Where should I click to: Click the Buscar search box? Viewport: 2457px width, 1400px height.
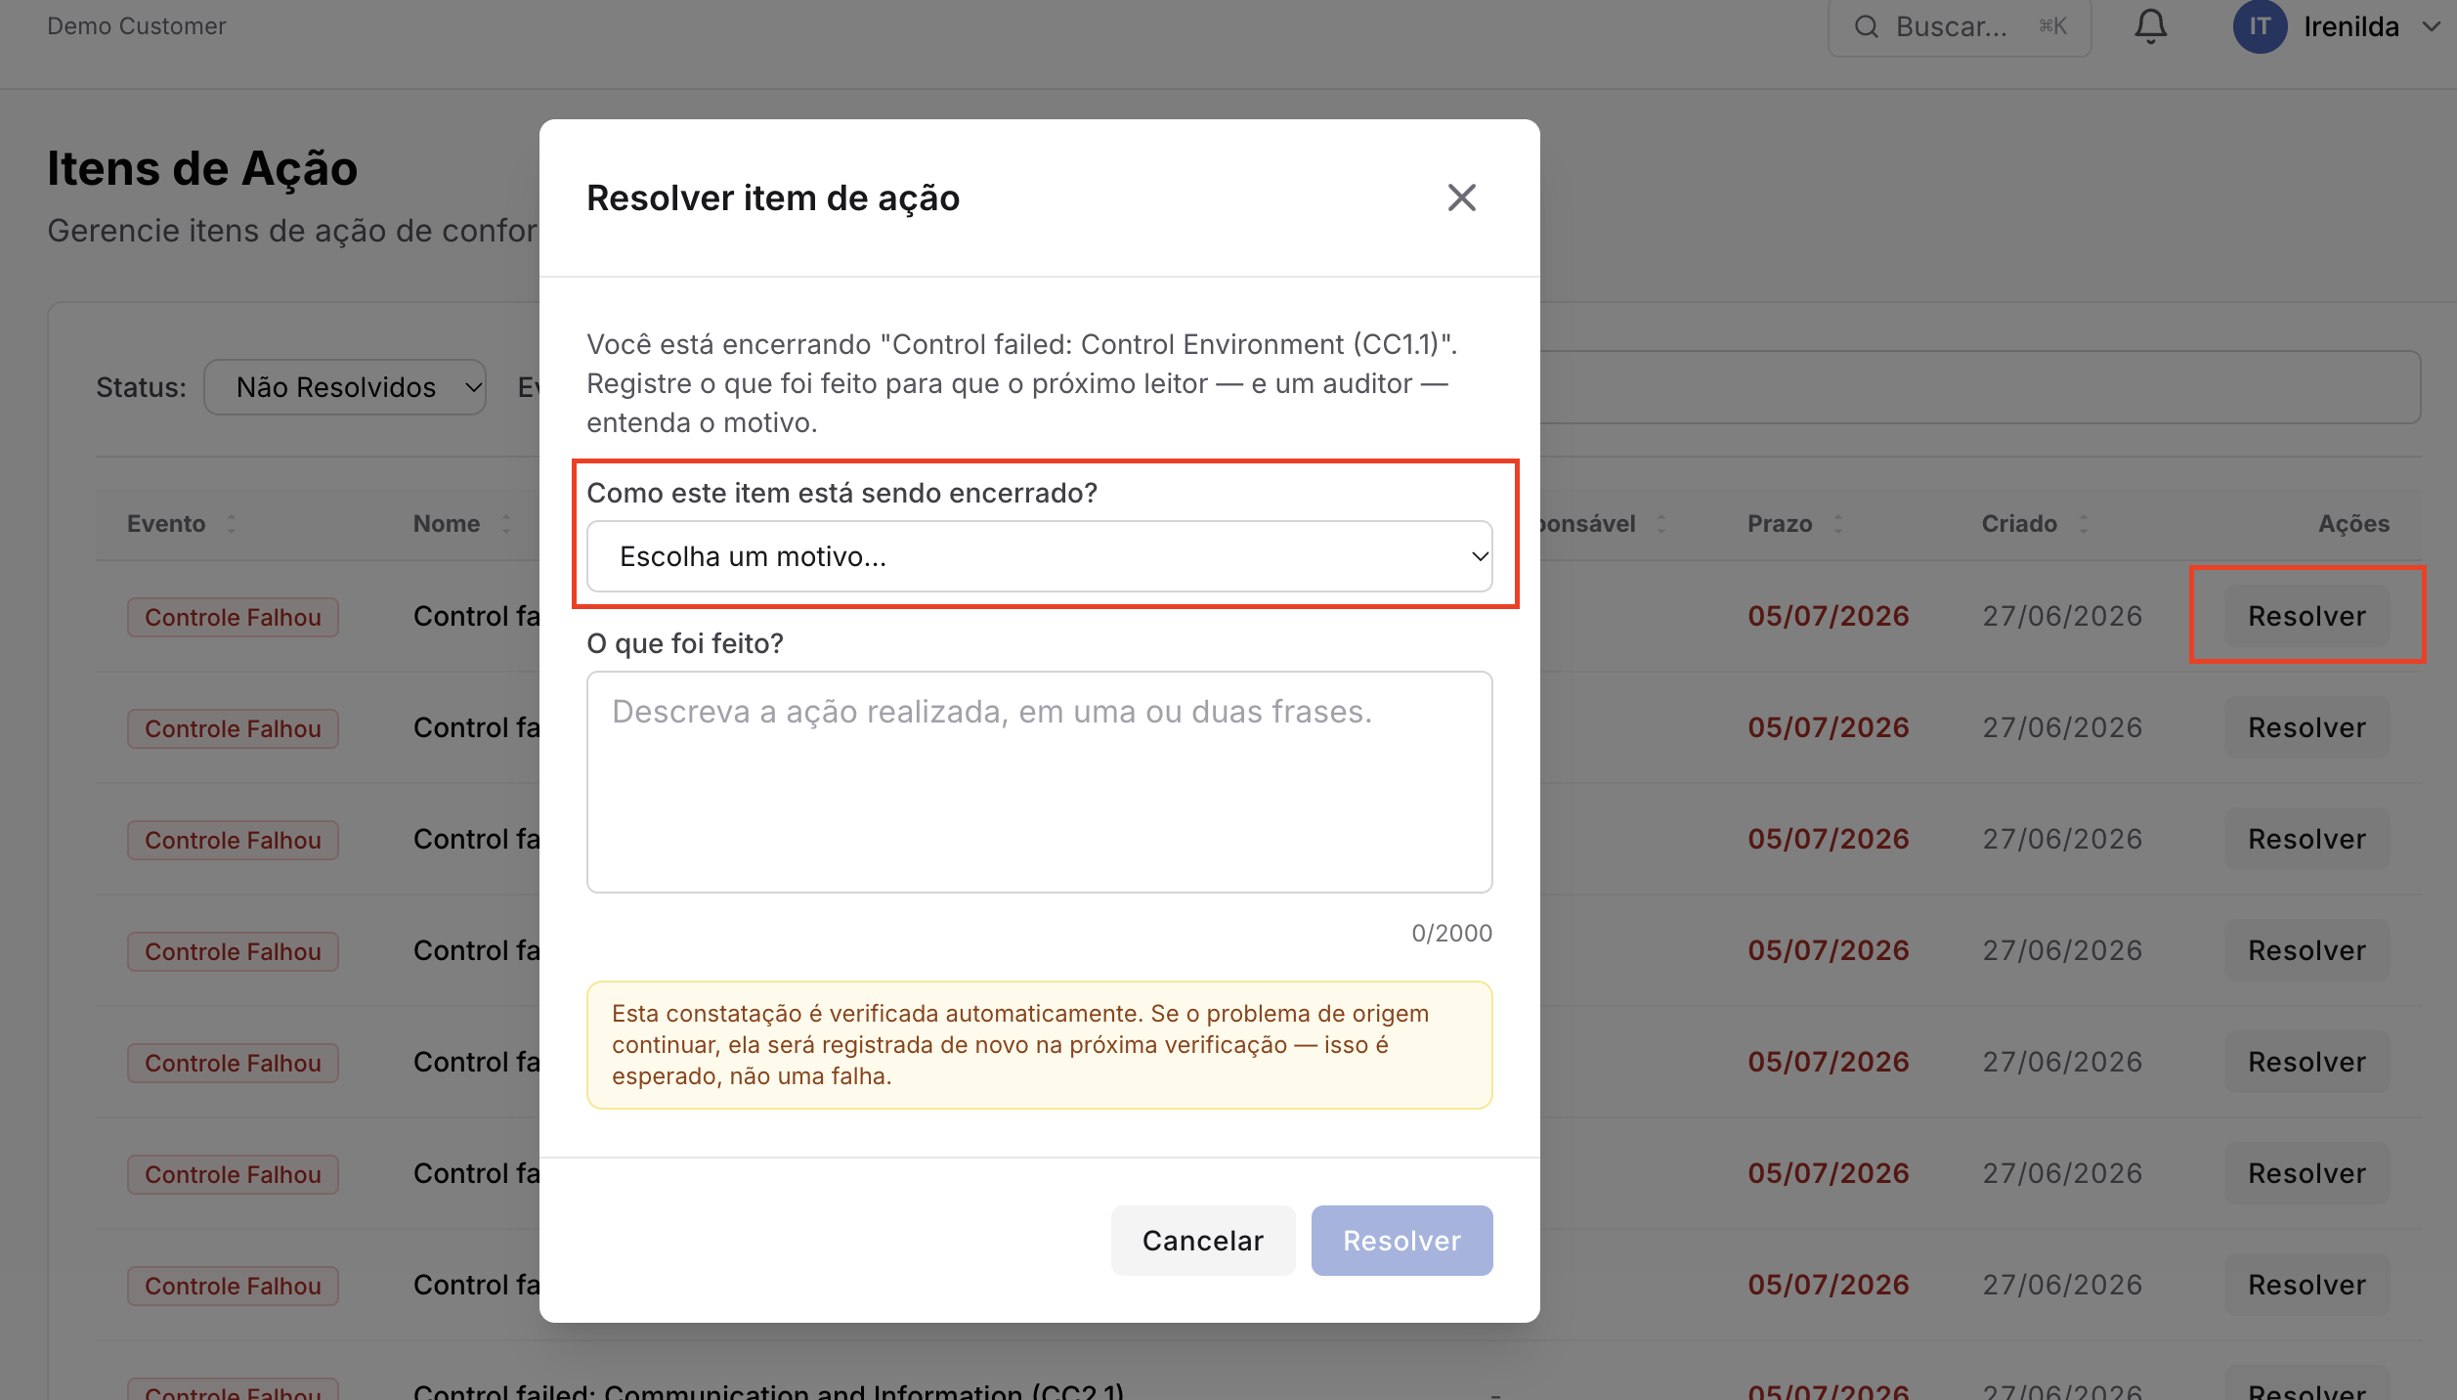point(1960,27)
